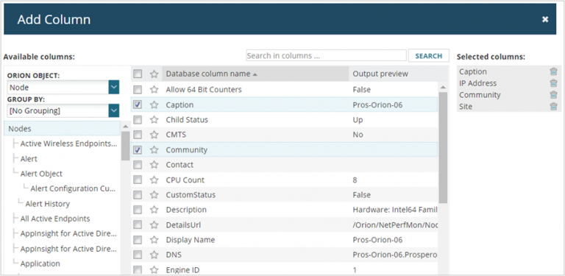This screenshot has height=276, width=565.
Task: Choose All Active Endpoints
Action: pyautogui.click(x=55, y=219)
